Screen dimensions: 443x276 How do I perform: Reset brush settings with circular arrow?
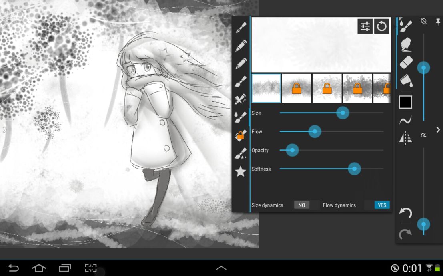[382, 26]
